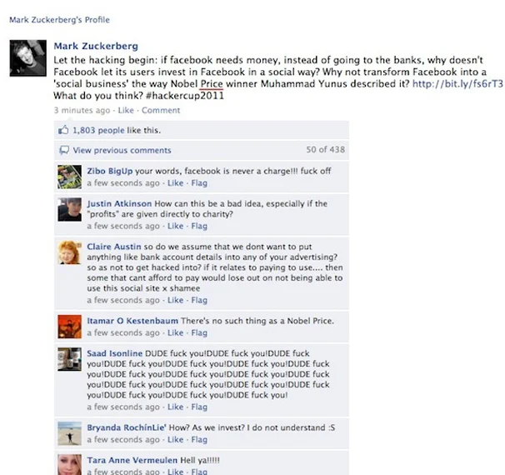Flag Saad Isonline's comment
The width and height of the screenshot is (505, 475).
199,407
